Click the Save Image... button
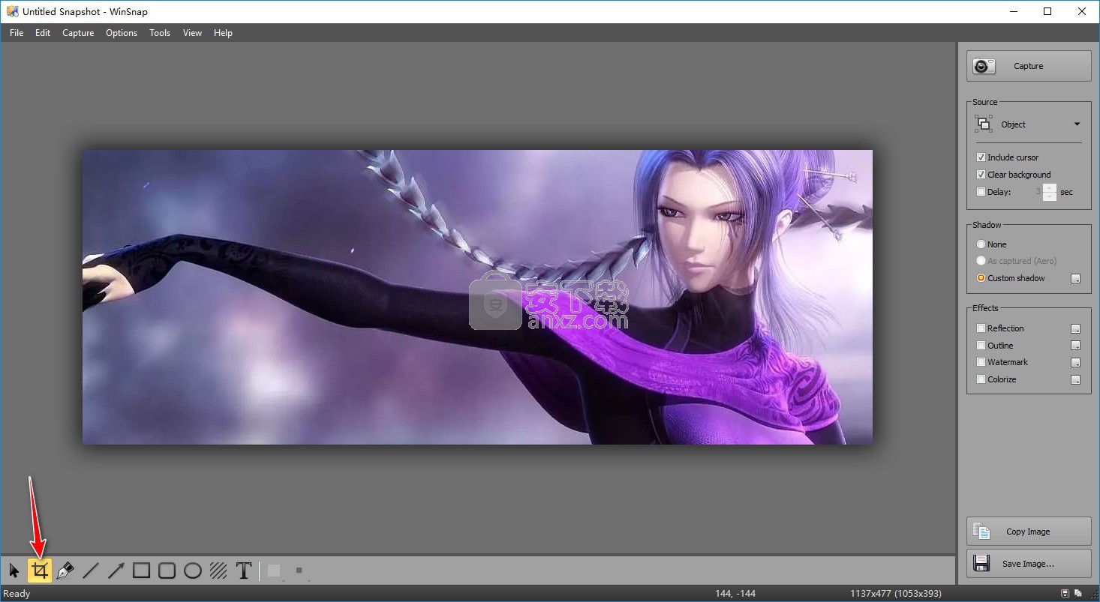1100x602 pixels. point(1029,564)
